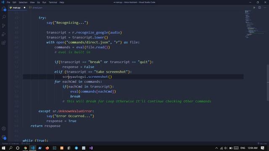Open the Manage gear in activity bar
Screen dimensions: 269x151
[4, 137]
